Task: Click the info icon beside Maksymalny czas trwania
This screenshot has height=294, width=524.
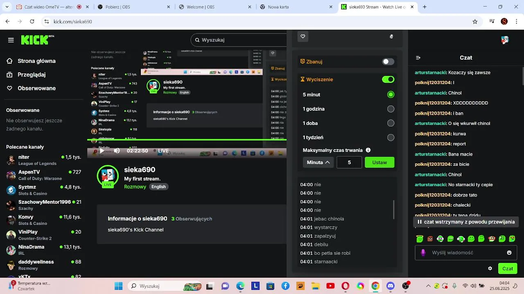Action: [x=368, y=150]
